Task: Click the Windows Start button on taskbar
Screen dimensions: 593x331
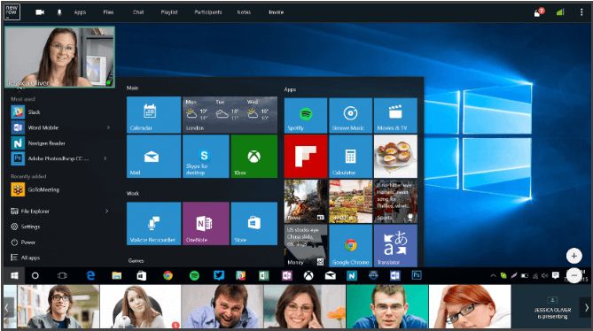Action: [14, 275]
